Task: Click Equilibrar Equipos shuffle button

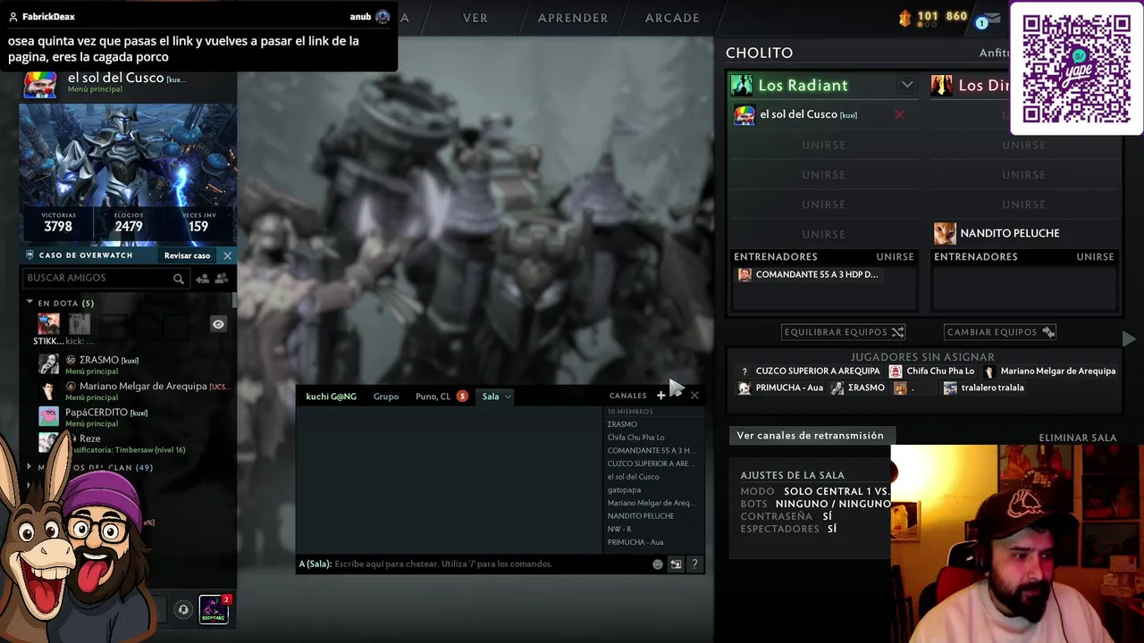Action: pyautogui.click(x=844, y=332)
